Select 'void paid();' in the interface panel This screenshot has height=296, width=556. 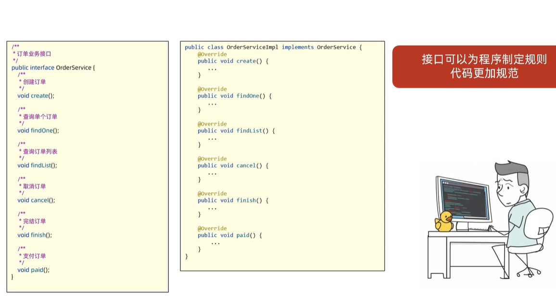(33, 270)
